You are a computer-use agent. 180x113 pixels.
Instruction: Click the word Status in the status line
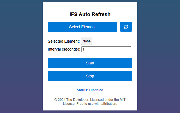[x=82, y=90]
